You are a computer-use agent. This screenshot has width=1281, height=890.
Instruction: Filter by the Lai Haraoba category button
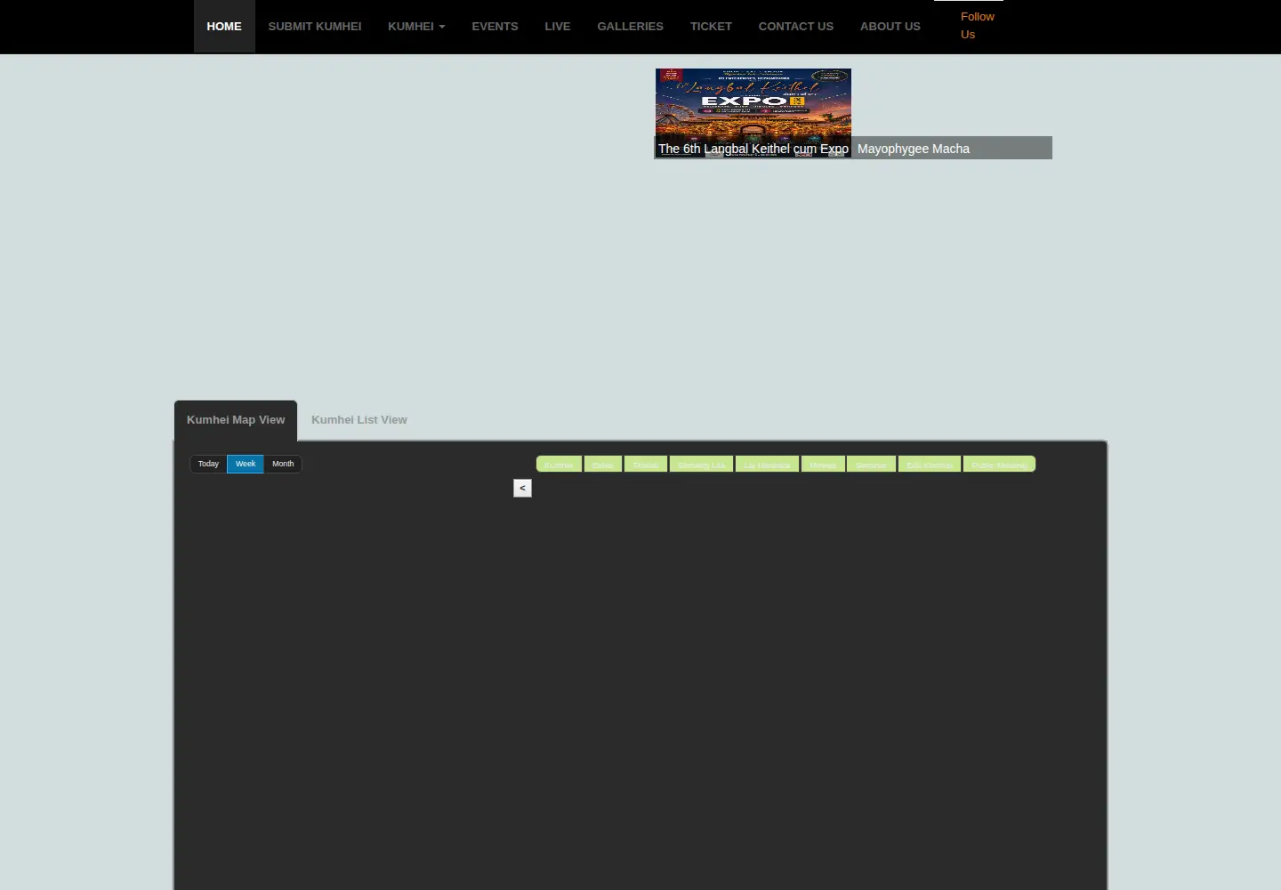767,465
